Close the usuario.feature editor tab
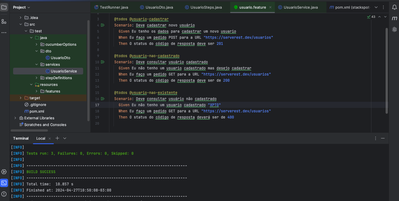Image resolution: width=399 pixels, height=201 pixels. point(270,7)
